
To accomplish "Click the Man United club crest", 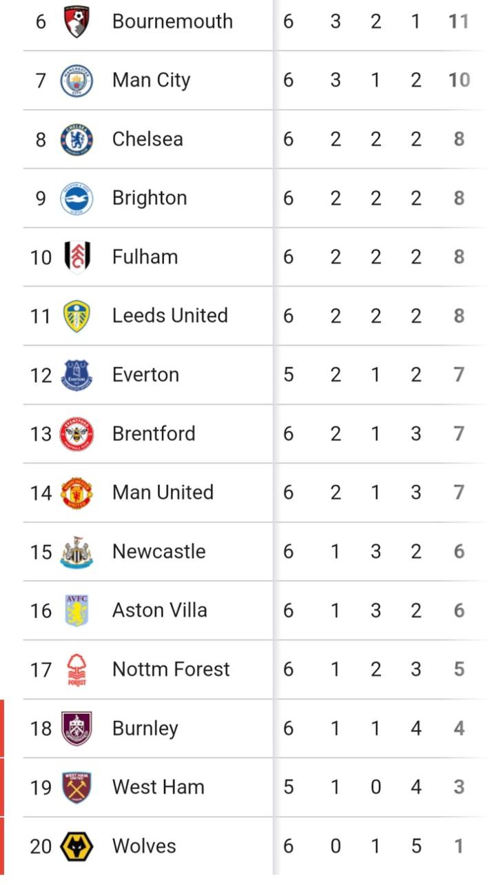I will click(76, 493).
